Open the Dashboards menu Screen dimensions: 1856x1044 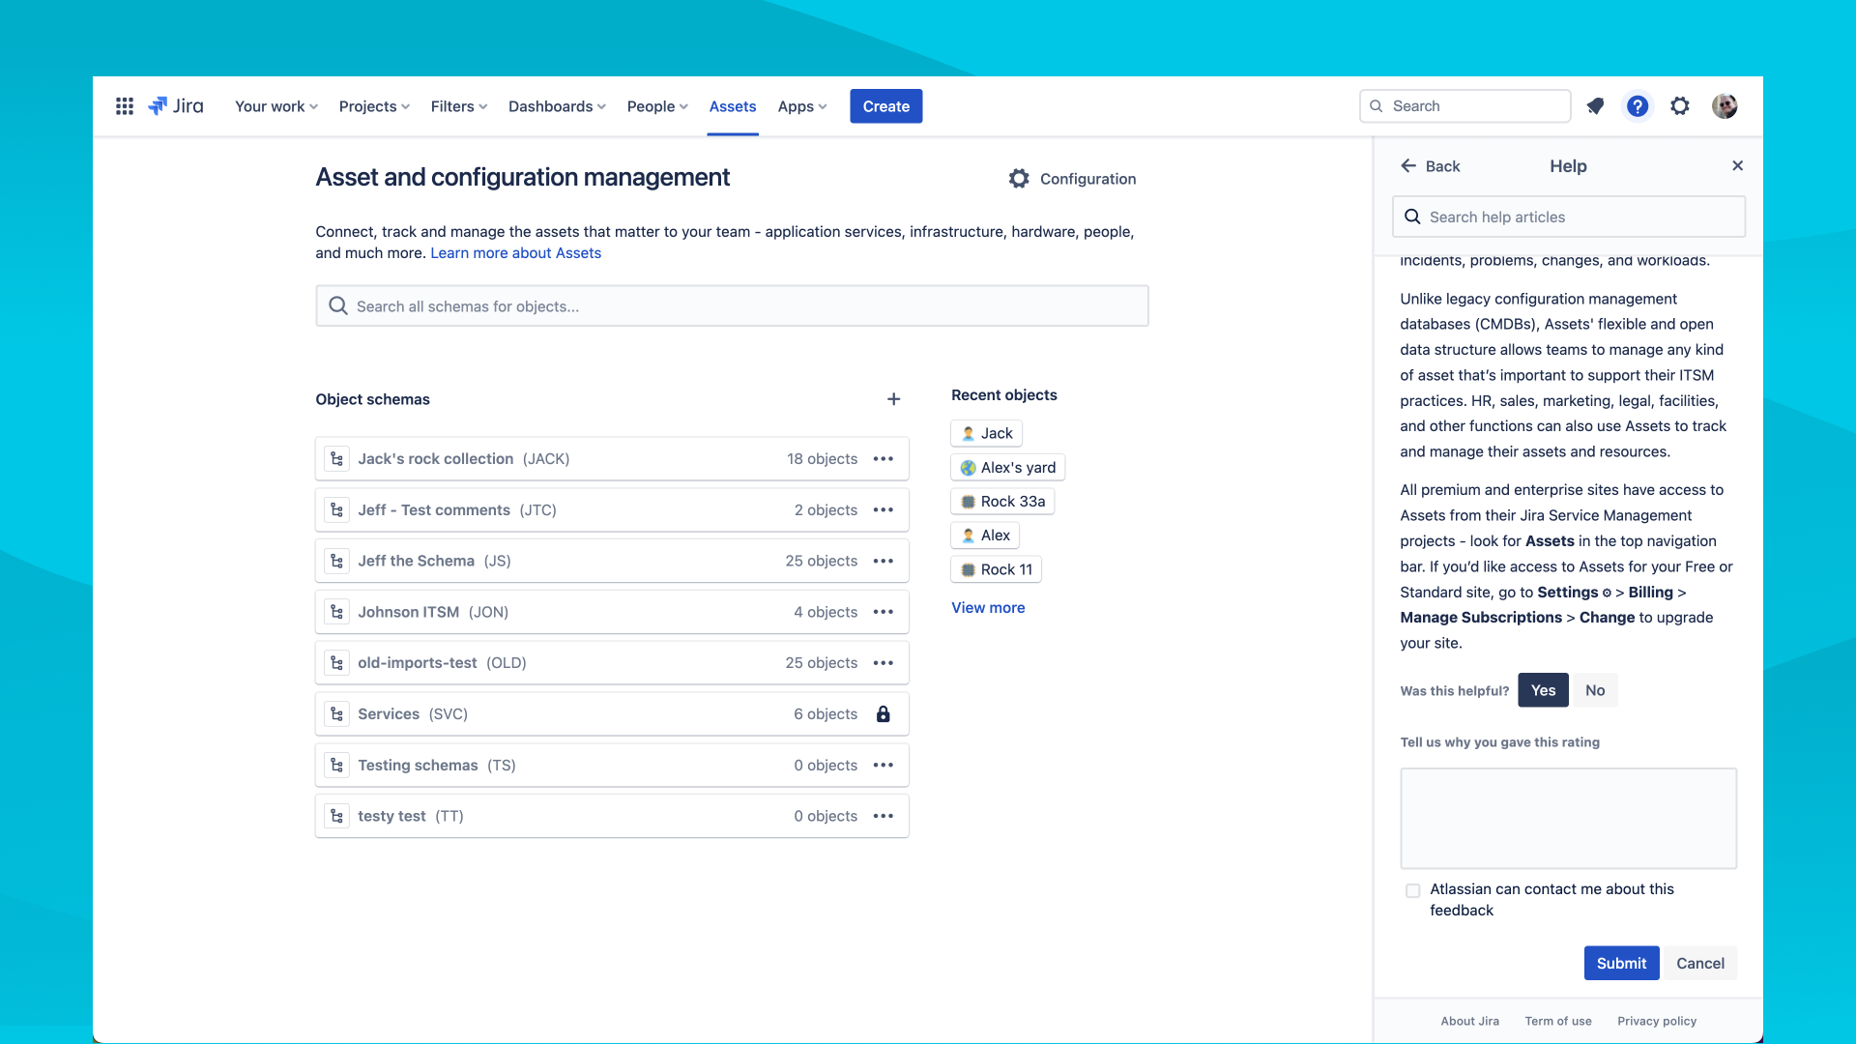pos(556,106)
